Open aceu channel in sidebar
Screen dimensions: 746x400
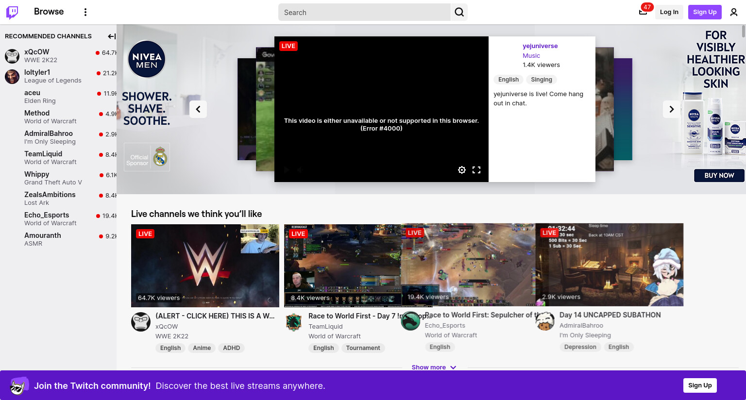(x=58, y=97)
